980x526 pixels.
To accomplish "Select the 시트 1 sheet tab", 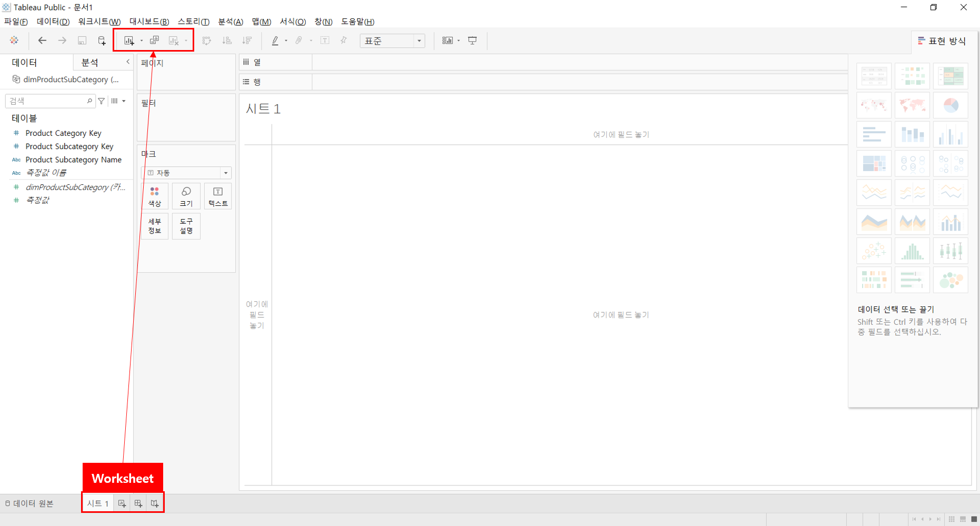I will tap(98, 503).
